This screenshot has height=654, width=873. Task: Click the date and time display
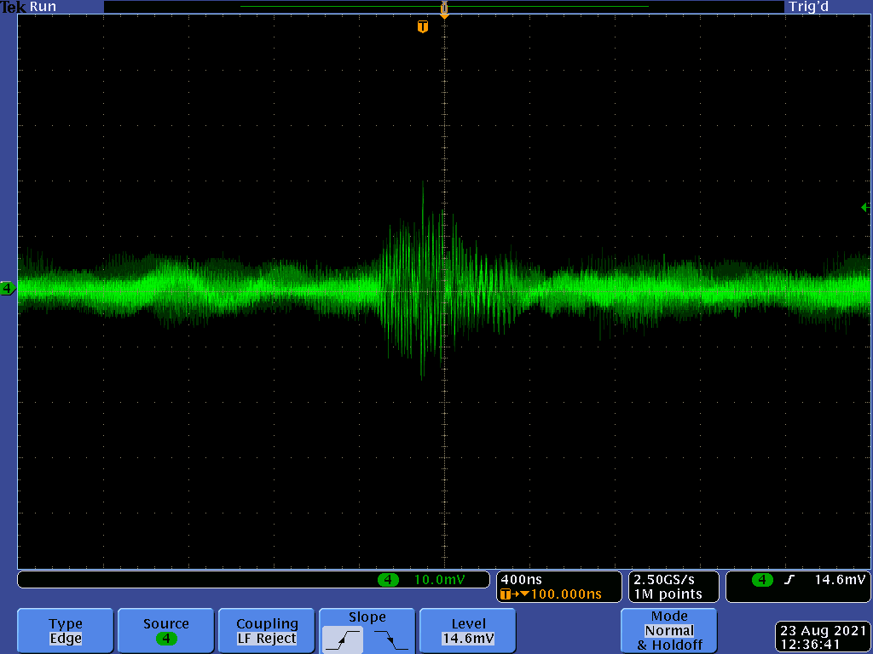pyautogui.click(x=823, y=638)
